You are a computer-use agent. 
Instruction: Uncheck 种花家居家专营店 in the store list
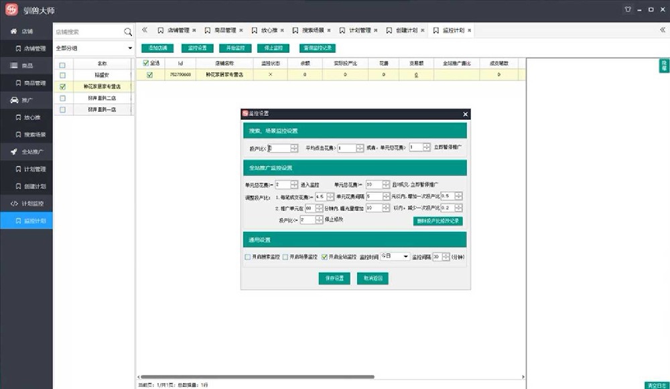click(62, 86)
